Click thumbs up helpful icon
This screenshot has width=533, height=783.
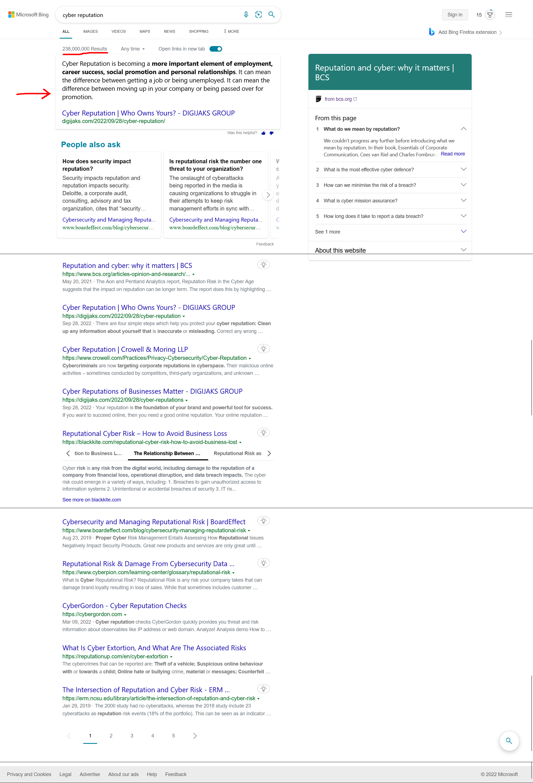point(263,133)
